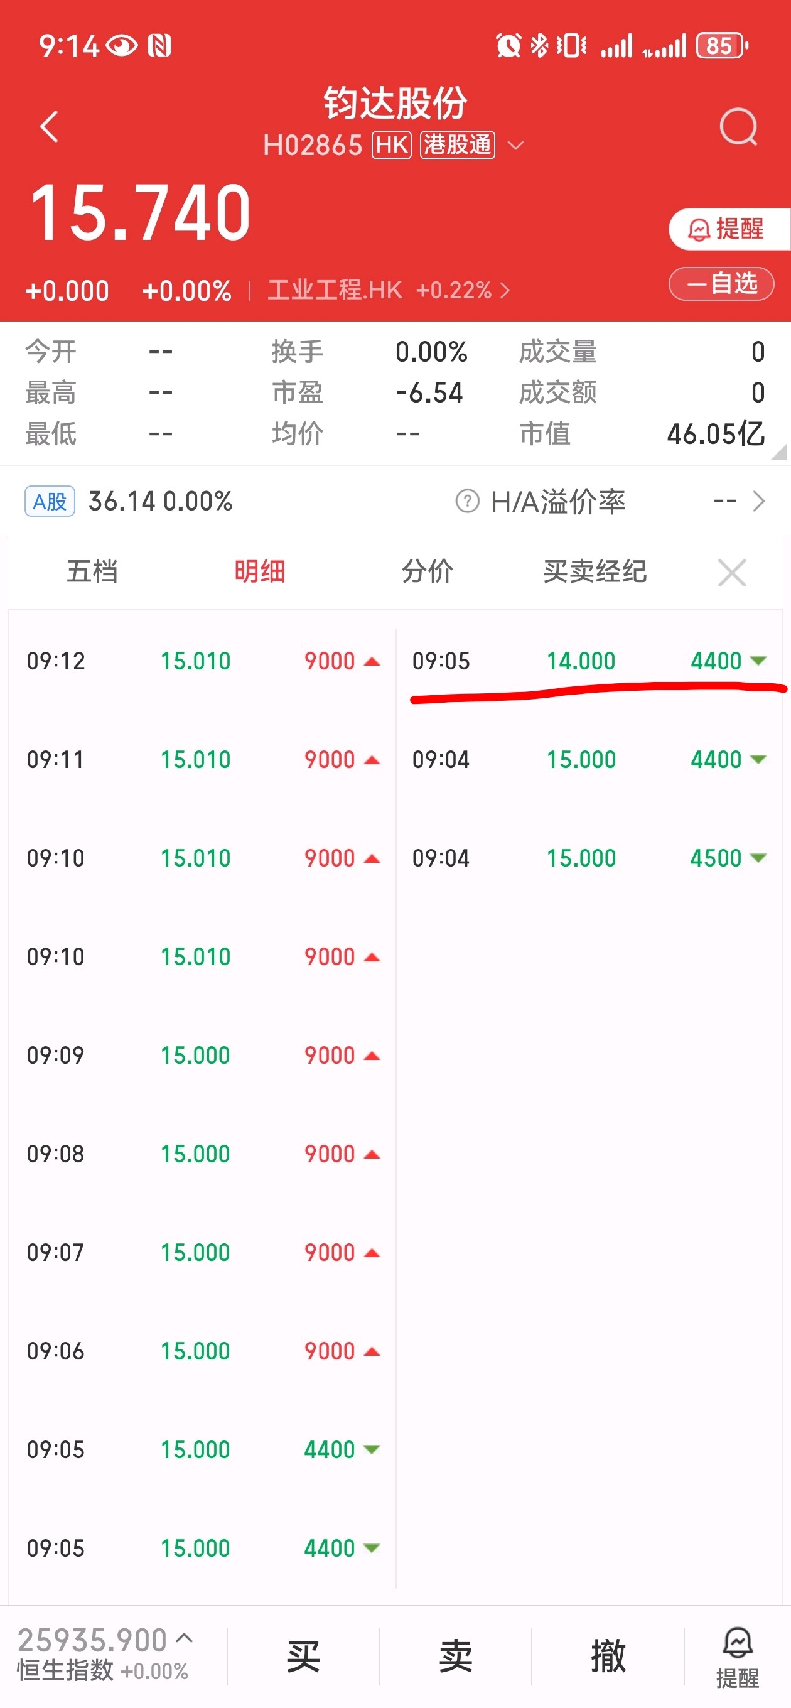Open H/A溢价率 details arrow
The height and width of the screenshot is (1708, 791).
pos(758,501)
